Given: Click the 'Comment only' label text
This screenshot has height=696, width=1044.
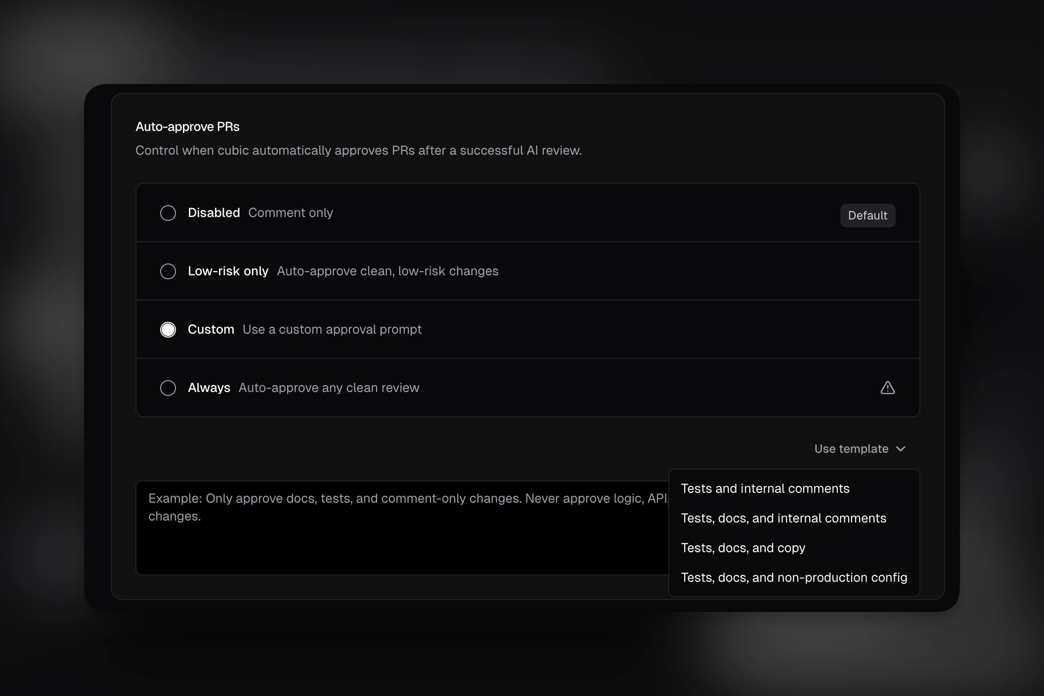Looking at the screenshot, I should [x=291, y=213].
